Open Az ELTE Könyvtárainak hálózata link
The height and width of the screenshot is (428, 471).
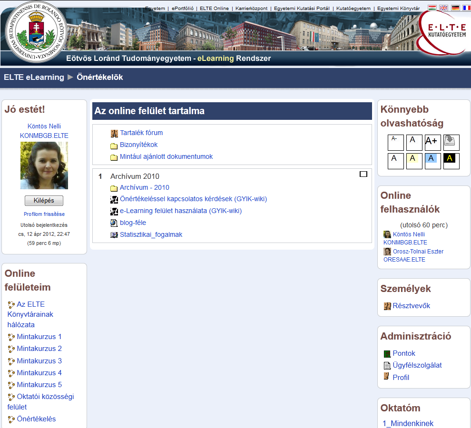[30, 314]
